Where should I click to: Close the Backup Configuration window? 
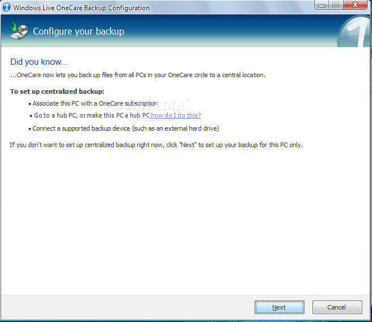355,5
